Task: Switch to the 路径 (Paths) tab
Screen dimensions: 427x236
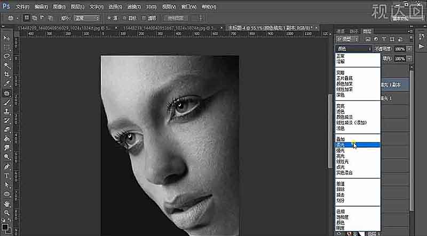Action: pos(354,31)
